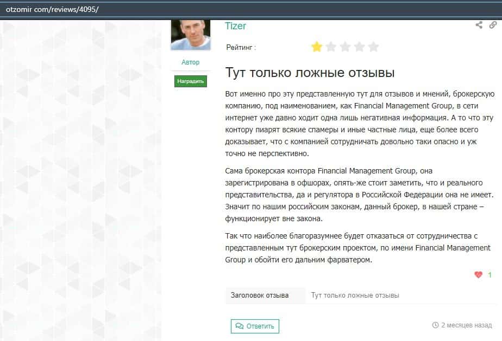This screenshot has height=341, width=502.
Task: Select the second rating star
Action: (331, 47)
